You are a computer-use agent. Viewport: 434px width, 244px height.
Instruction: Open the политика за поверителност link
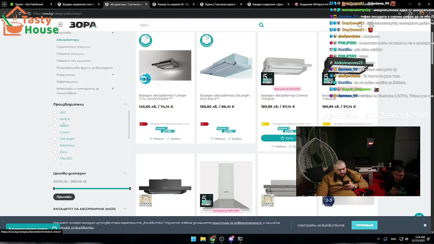pos(237,223)
